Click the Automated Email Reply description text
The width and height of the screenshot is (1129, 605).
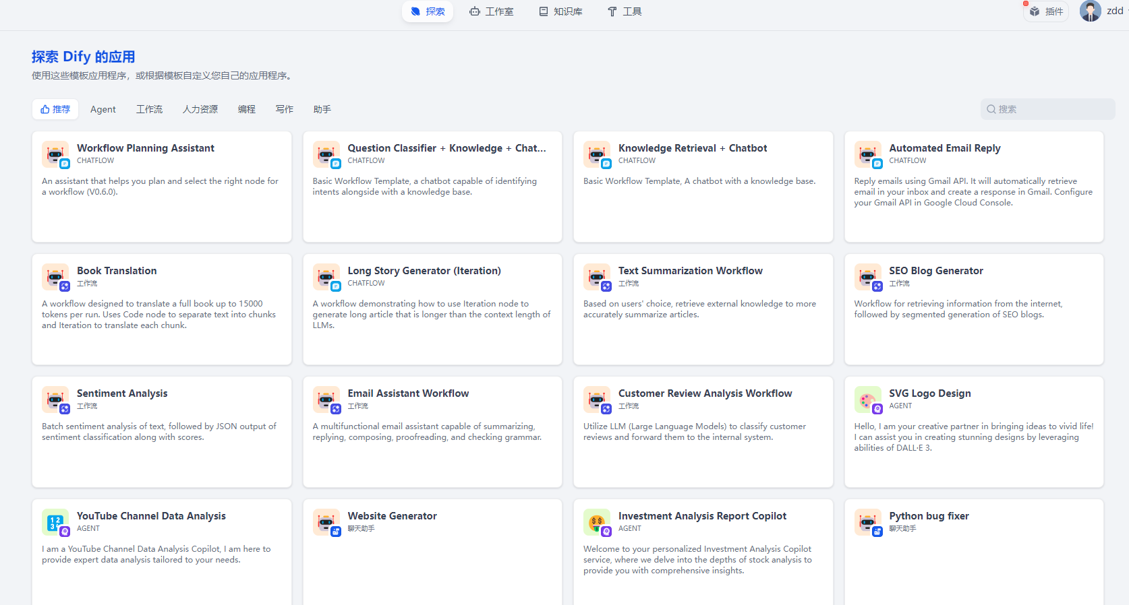coord(973,192)
